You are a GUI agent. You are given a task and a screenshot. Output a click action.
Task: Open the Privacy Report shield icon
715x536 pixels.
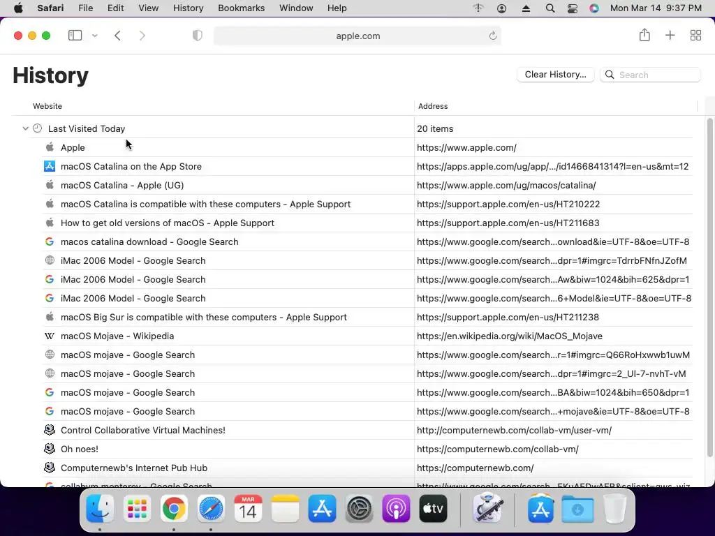tap(198, 36)
